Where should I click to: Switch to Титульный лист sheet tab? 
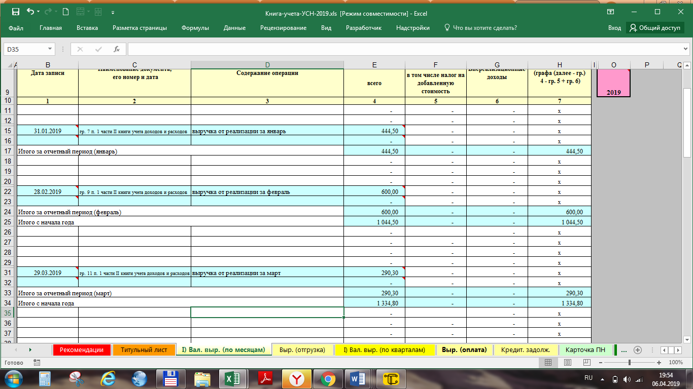tap(144, 350)
